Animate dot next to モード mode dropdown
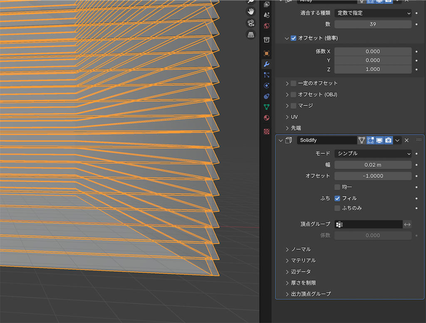The width and height of the screenshot is (426, 323). click(416, 154)
